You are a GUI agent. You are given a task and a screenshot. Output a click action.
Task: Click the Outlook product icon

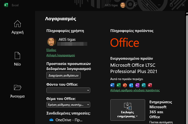coord(131,85)
